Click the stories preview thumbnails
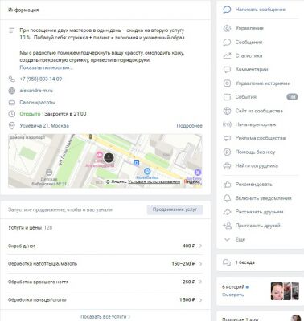Viewport: 304px width, 321px height. pos(285,291)
